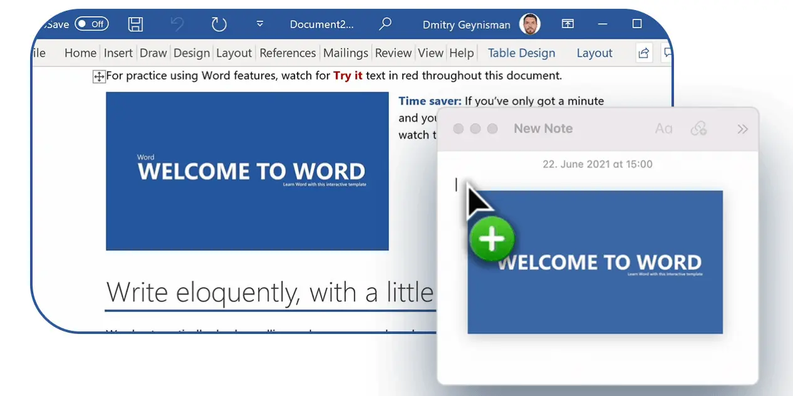This screenshot has height=396, width=793.
Task: Click the note date '22. June 2021 at 15:00'
Action: point(598,164)
